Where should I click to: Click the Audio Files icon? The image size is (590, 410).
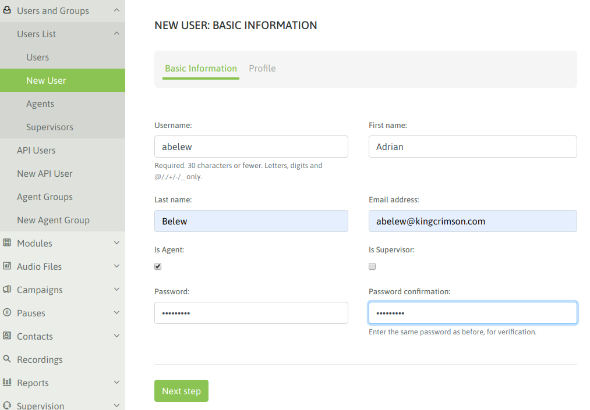tap(7, 266)
